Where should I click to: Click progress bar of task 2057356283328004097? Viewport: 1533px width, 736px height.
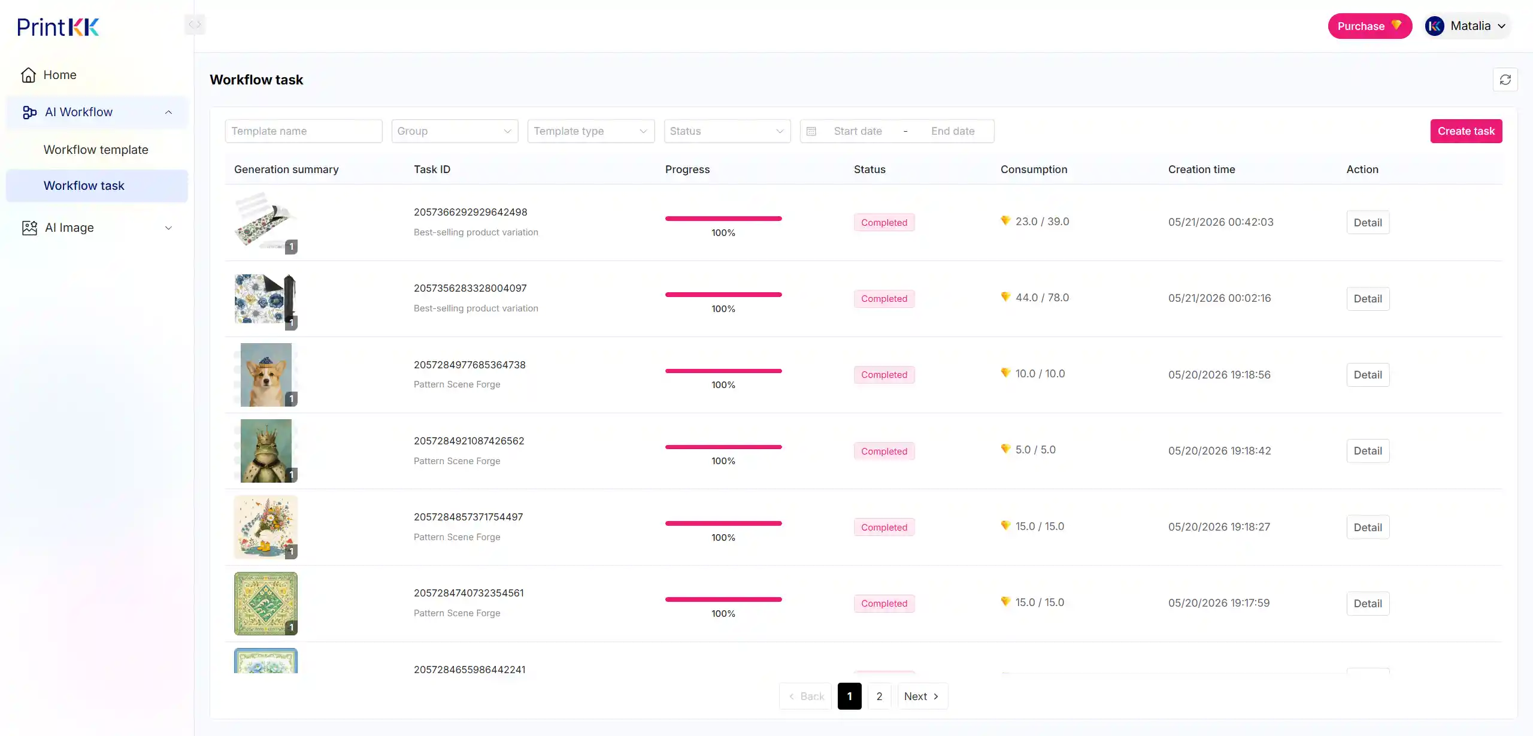(723, 295)
